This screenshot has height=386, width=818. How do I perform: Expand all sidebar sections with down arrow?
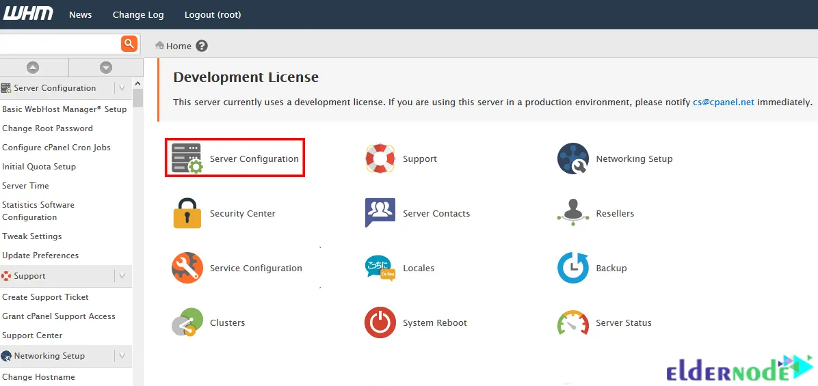tap(106, 67)
